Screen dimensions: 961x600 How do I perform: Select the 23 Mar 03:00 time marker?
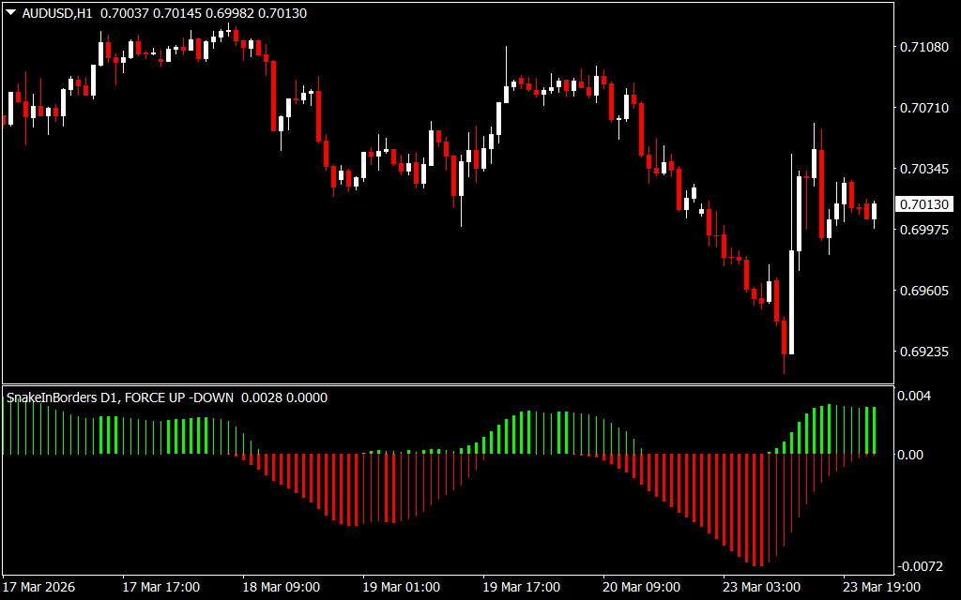[x=761, y=587]
